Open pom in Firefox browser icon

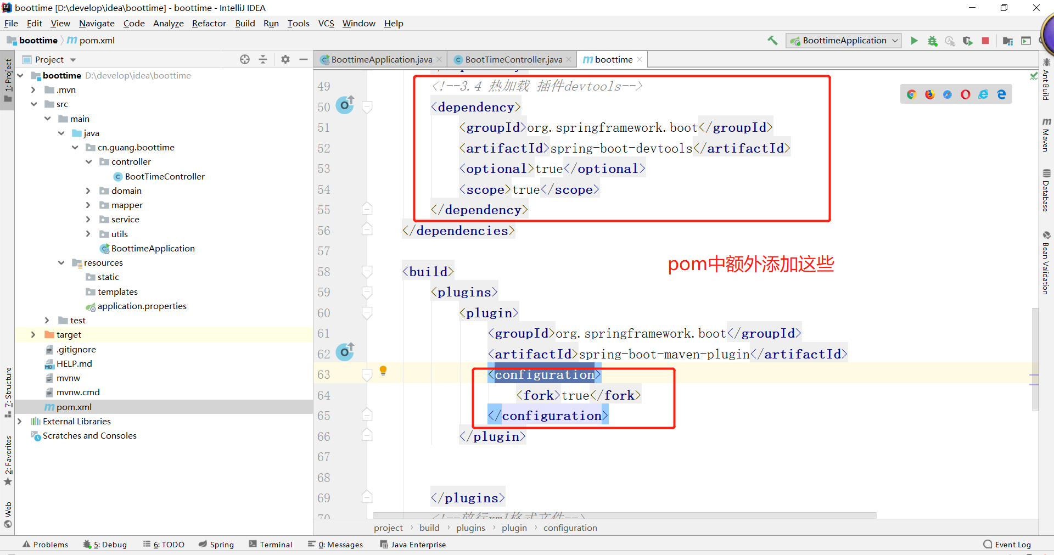(x=929, y=94)
